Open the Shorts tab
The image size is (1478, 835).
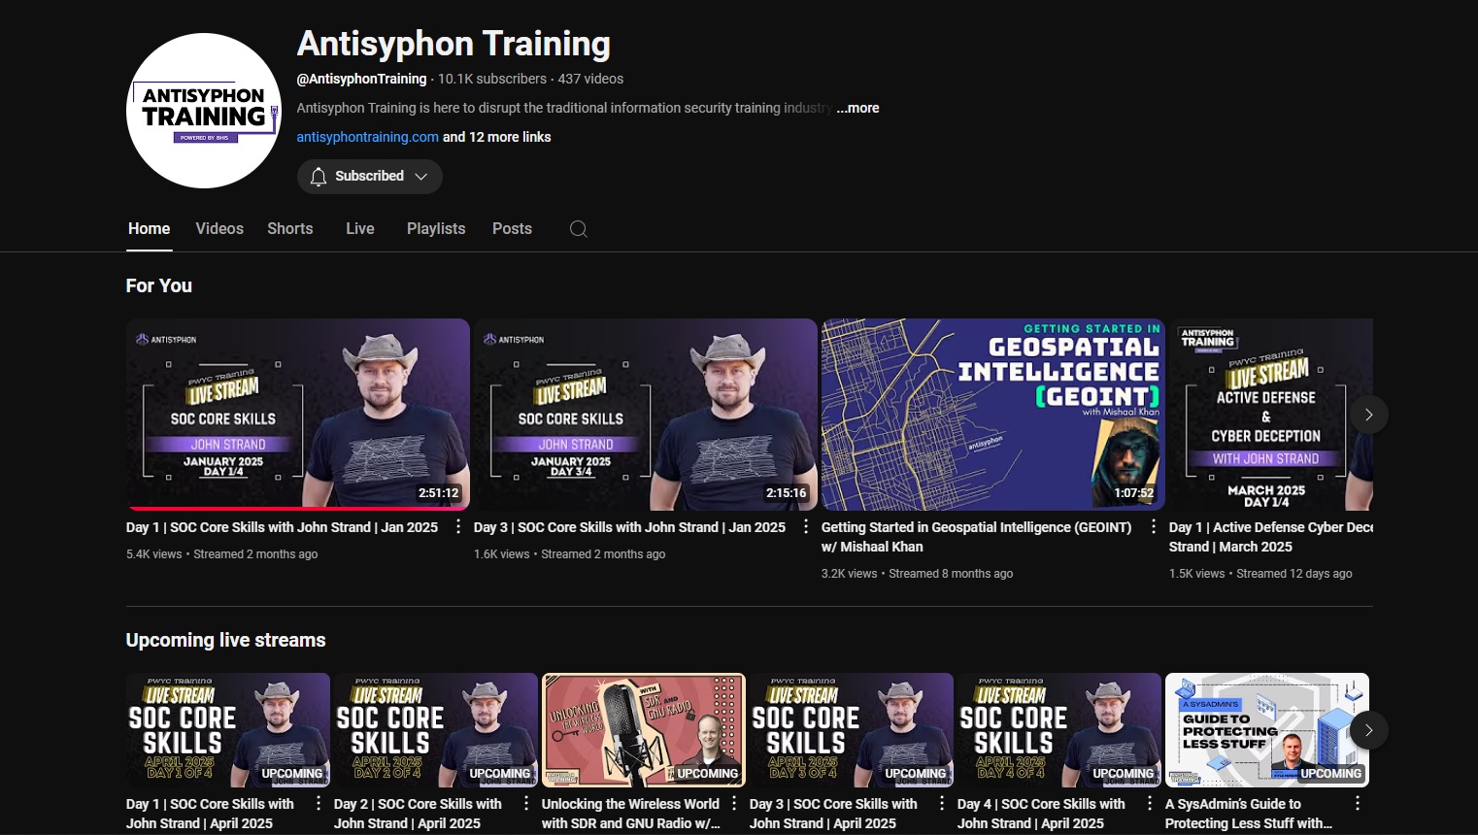pyautogui.click(x=290, y=229)
